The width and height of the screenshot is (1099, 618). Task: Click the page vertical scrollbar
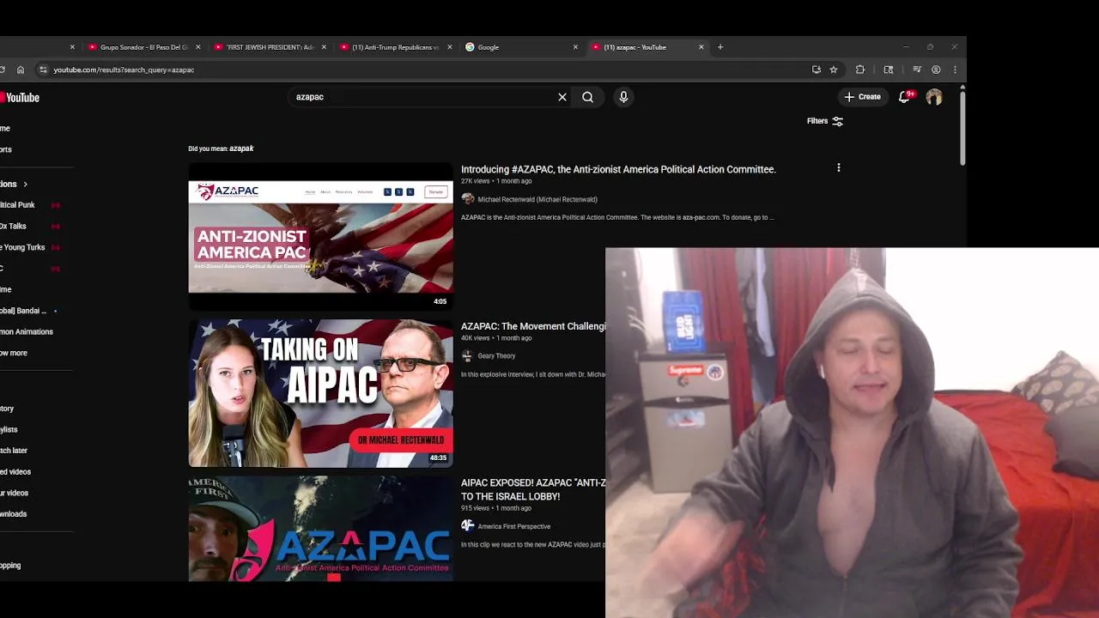tap(962, 126)
